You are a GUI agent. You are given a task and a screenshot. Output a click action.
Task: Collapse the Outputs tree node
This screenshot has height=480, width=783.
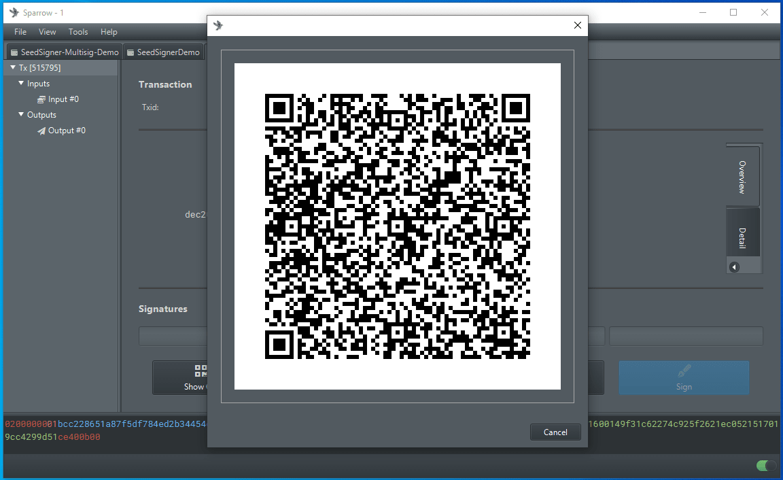tap(21, 115)
